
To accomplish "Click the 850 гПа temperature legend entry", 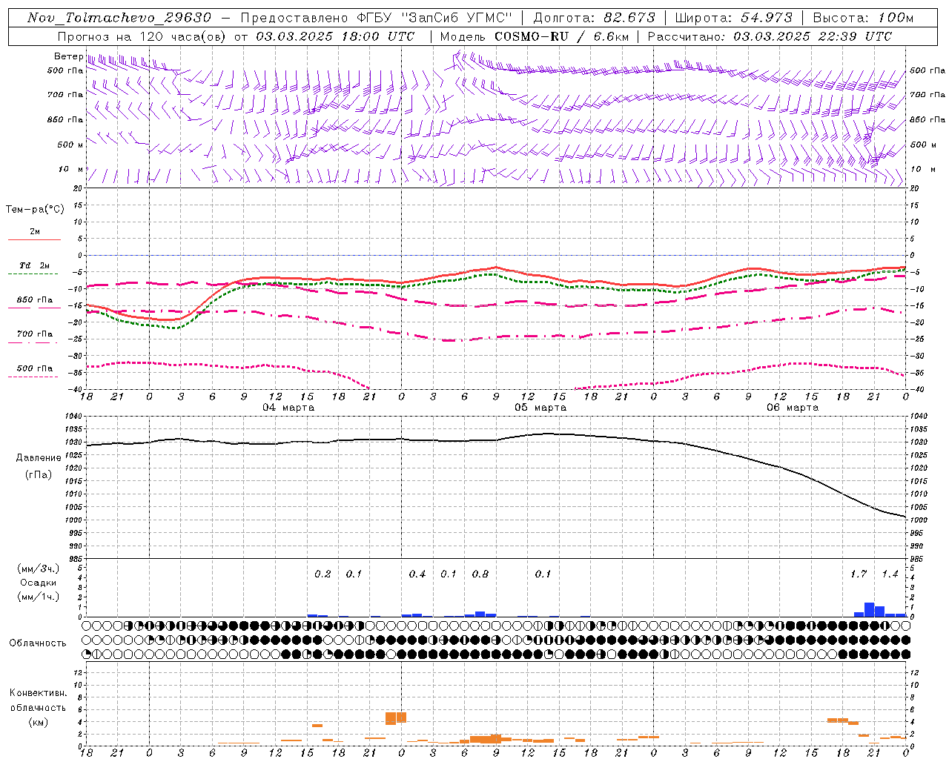I will click(35, 300).
